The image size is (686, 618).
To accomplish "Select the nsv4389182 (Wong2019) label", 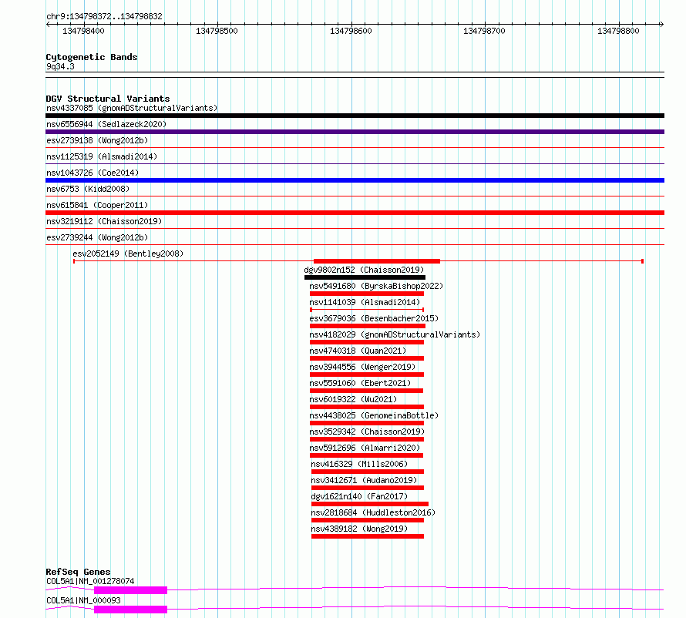I will pyautogui.click(x=359, y=529).
